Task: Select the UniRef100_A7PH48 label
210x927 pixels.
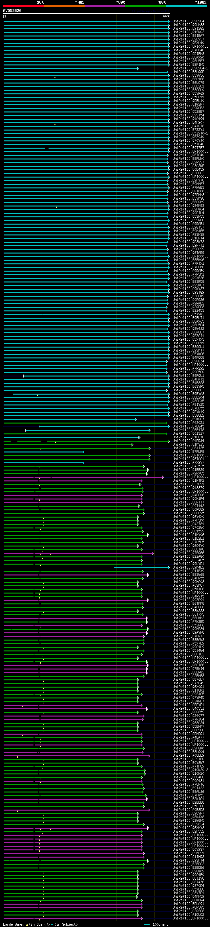Action: 188,50
